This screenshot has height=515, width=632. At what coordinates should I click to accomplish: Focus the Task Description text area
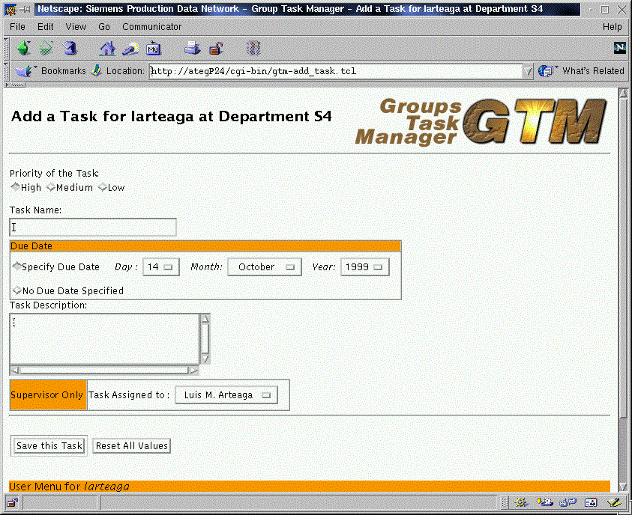[x=104, y=339]
